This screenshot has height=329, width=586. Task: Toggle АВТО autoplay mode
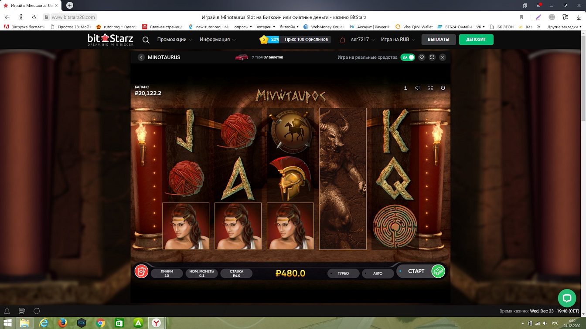pos(378,273)
